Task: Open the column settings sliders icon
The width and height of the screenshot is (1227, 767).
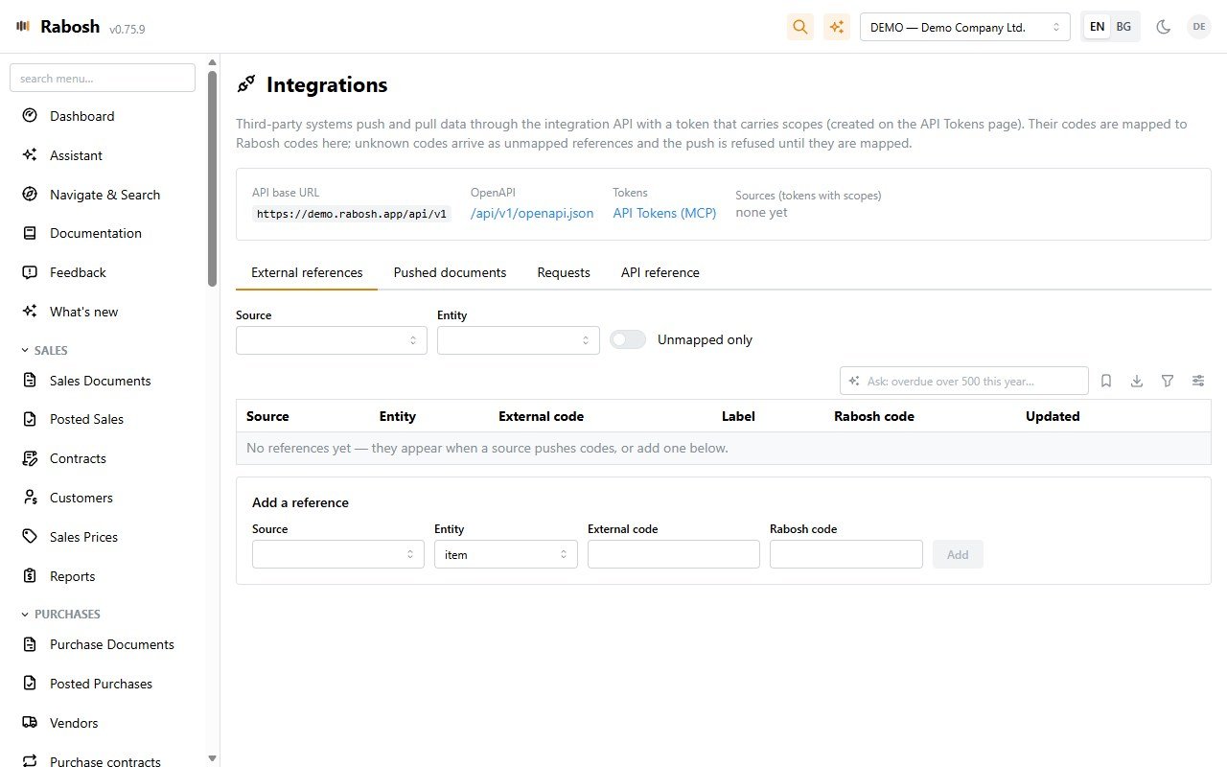Action: pyautogui.click(x=1198, y=381)
